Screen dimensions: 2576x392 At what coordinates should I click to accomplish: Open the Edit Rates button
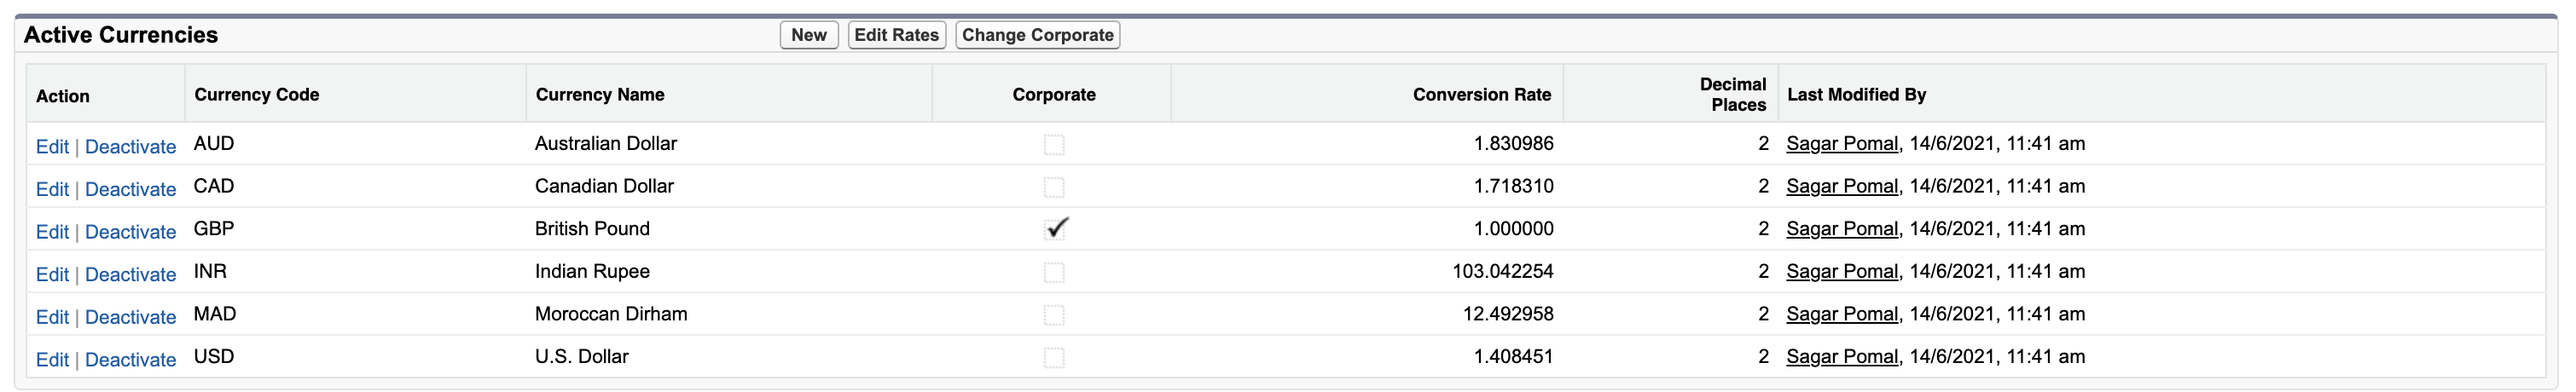point(896,35)
